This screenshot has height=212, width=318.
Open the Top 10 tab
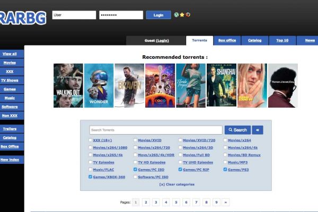coord(282,40)
